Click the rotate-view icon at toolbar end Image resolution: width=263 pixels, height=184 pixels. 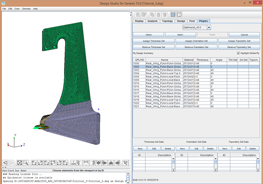click(126, 162)
